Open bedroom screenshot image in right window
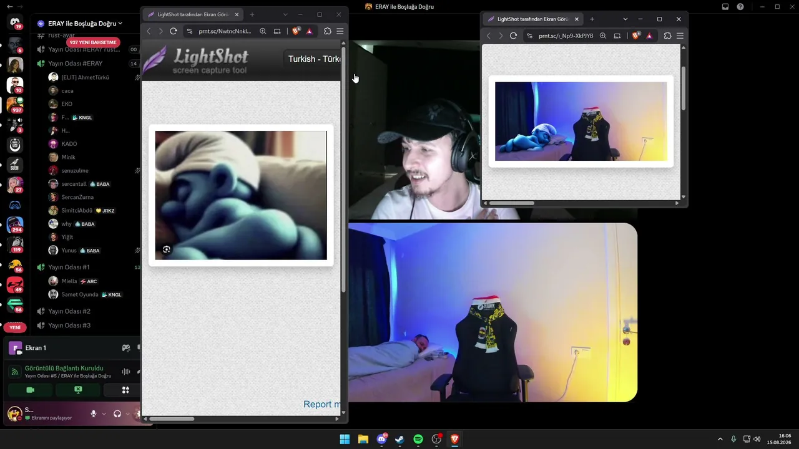Screen dimensions: 799x449 tap(581, 122)
